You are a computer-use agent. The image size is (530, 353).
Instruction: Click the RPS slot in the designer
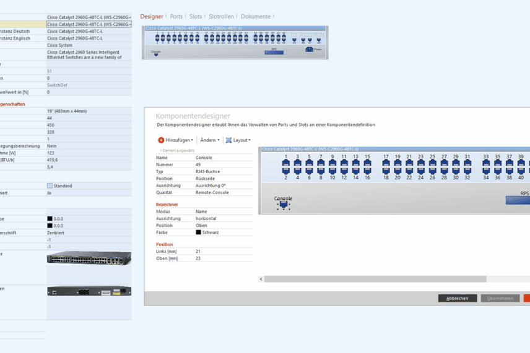[x=519, y=200]
